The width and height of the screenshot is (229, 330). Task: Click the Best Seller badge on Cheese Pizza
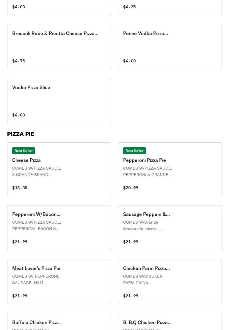(x=23, y=151)
